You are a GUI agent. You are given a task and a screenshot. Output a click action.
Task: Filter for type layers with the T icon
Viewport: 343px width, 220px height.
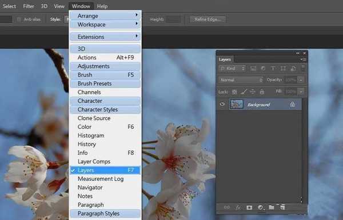coord(273,69)
